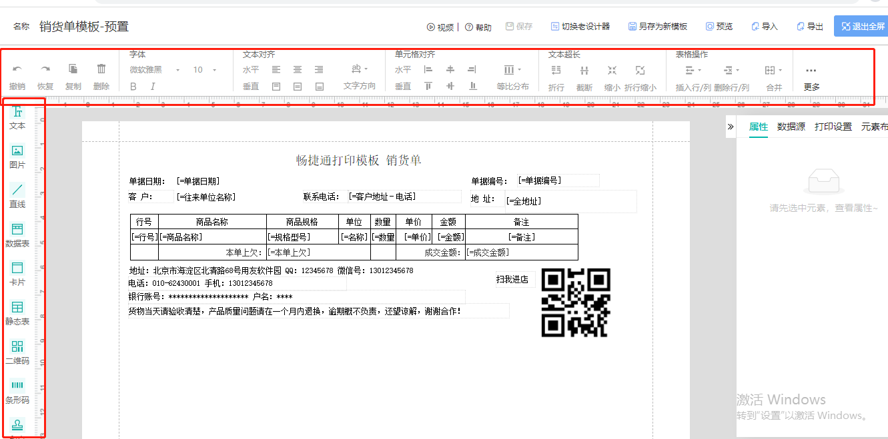
Task: Click the 预览 preview button
Action: [x=719, y=27]
